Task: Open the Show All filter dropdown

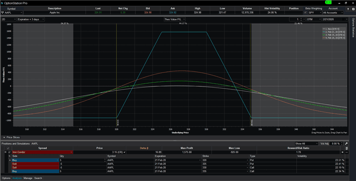Action: (306, 143)
